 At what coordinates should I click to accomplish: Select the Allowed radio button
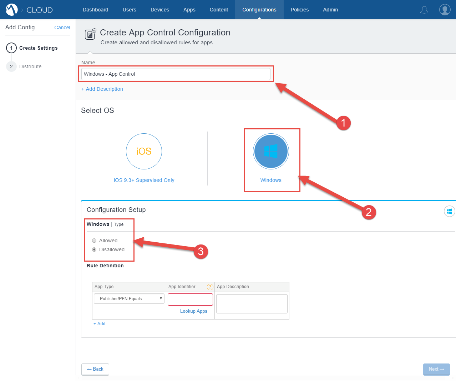94,240
